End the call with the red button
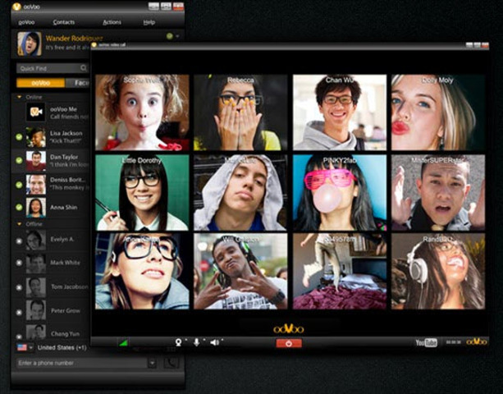The width and height of the screenshot is (503, 394). pos(289,343)
